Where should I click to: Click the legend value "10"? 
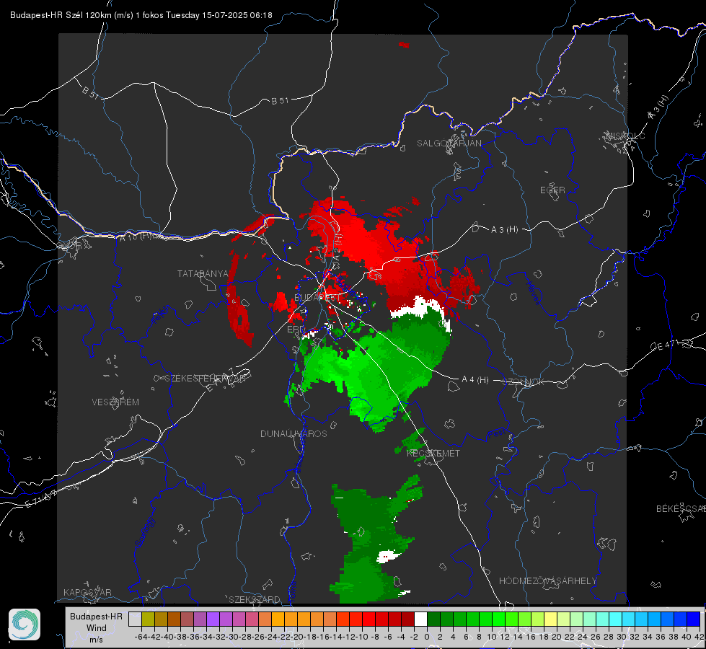point(492,637)
